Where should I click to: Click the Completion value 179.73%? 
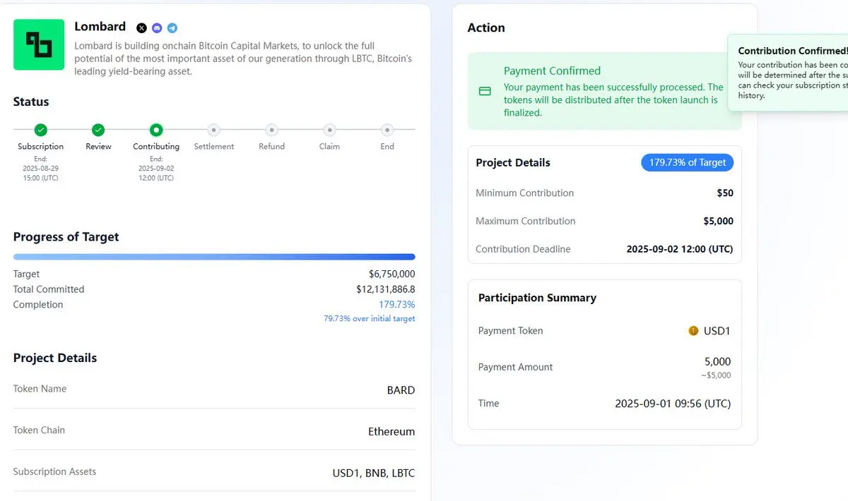[x=397, y=305]
